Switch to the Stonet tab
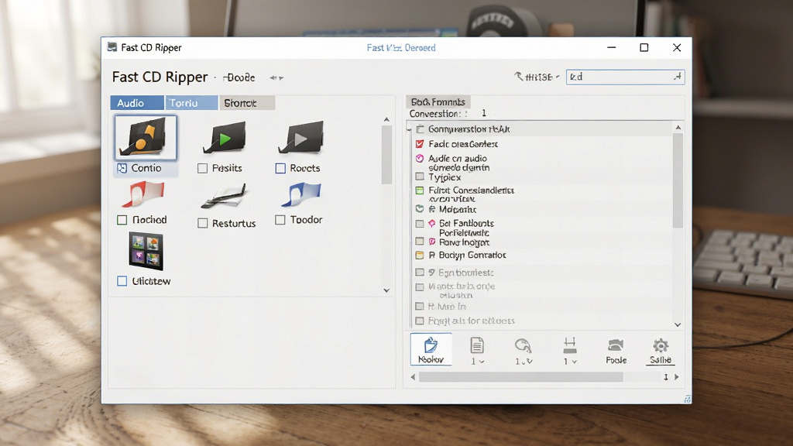The width and height of the screenshot is (793, 446). [247, 103]
